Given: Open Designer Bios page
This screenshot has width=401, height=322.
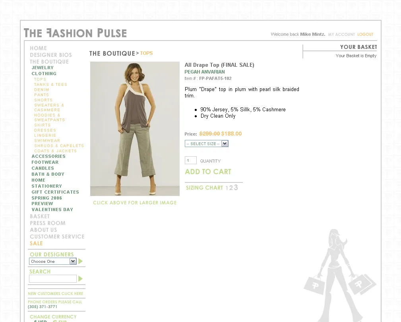Looking at the screenshot, I should [51, 55].
